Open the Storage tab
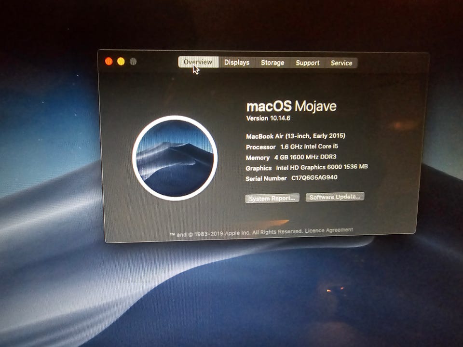 tap(272, 63)
